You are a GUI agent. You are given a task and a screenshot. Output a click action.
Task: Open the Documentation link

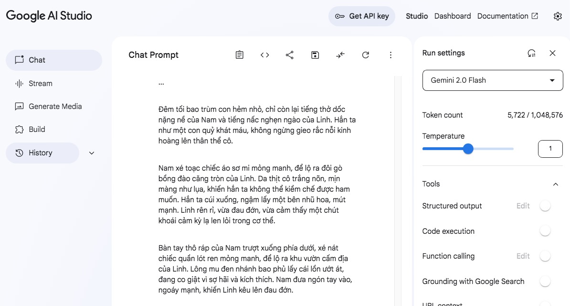click(507, 16)
